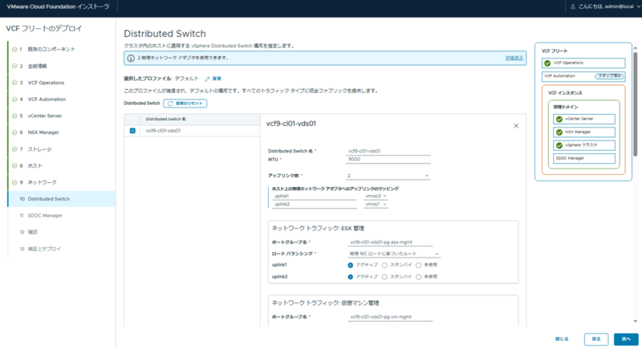The height and width of the screenshot is (349, 642).
Task: Click completed check icon for step 3 VCF Operations
Action: (x=14, y=83)
